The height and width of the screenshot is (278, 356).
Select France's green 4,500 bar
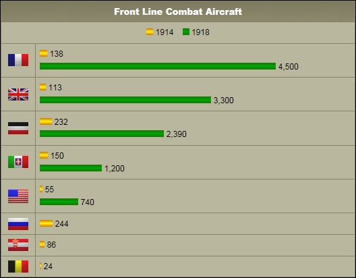[x=158, y=66]
